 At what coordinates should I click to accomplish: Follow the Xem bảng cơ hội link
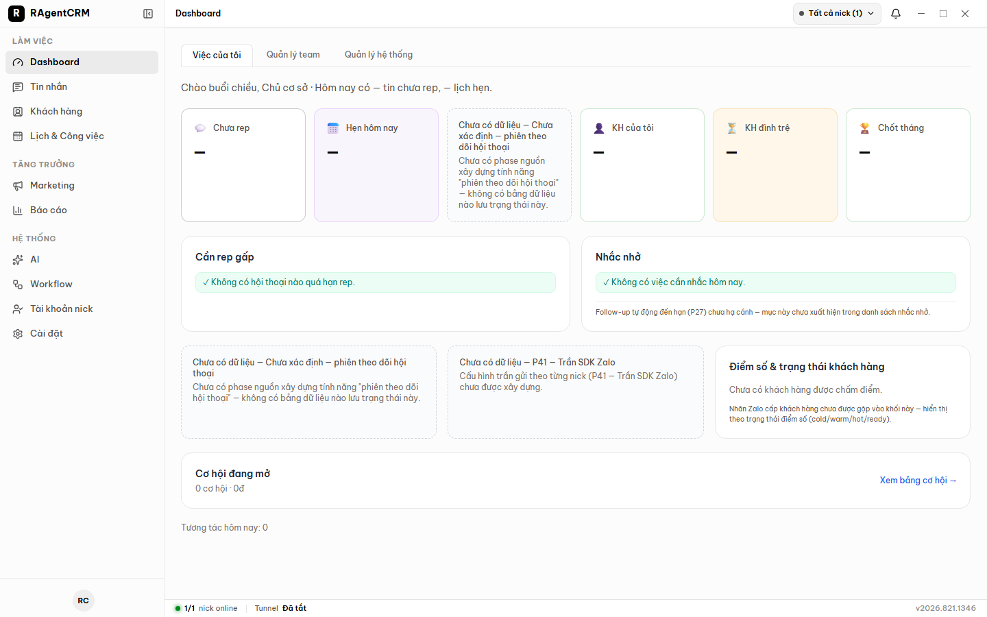click(918, 481)
